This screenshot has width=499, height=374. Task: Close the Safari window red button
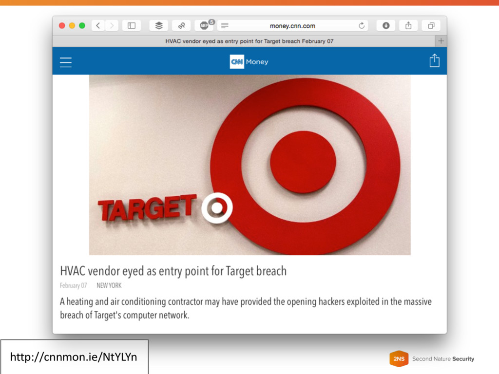click(x=62, y=26)
